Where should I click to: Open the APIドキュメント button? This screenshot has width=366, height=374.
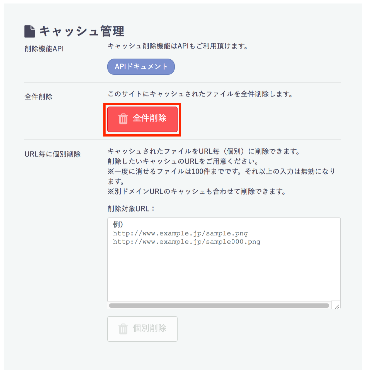(x=141, y=67)
